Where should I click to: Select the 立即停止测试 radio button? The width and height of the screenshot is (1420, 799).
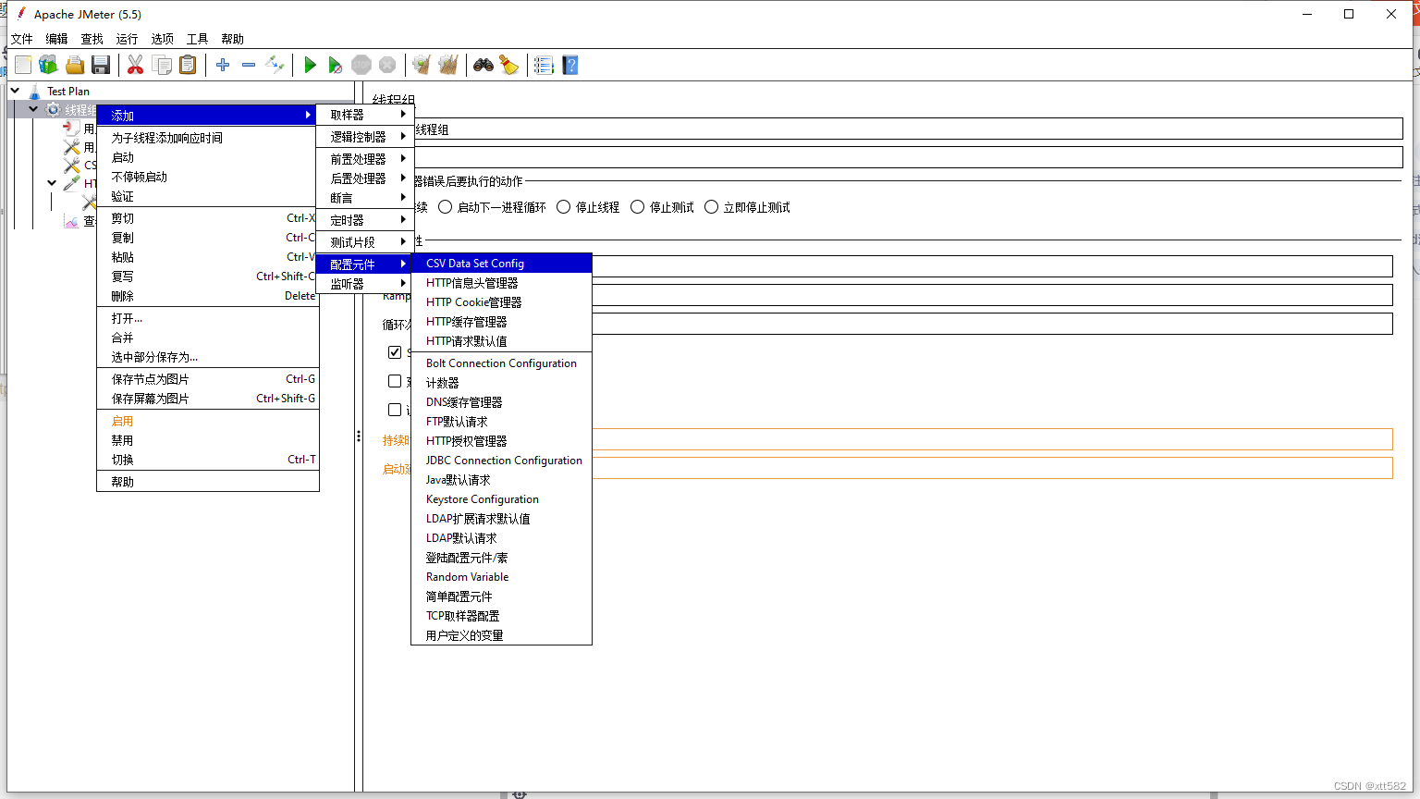712,207
